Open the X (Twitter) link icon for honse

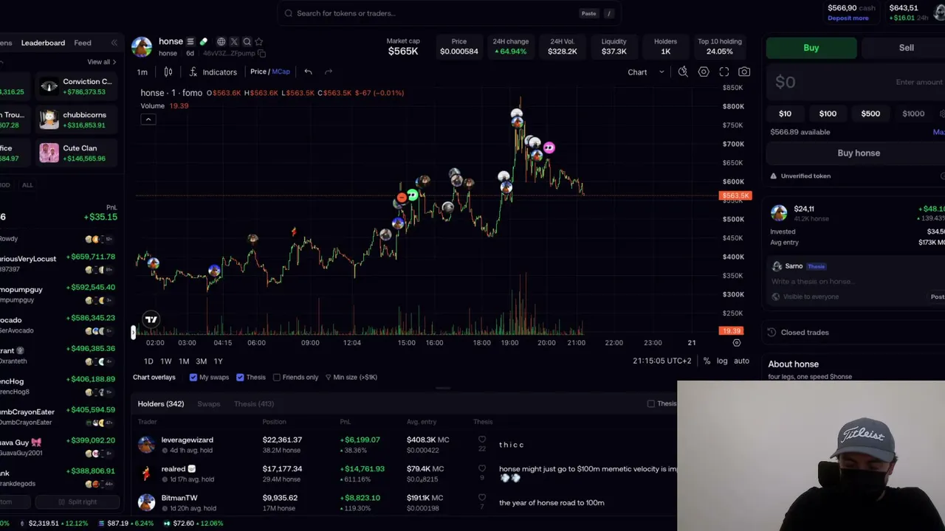234,42
